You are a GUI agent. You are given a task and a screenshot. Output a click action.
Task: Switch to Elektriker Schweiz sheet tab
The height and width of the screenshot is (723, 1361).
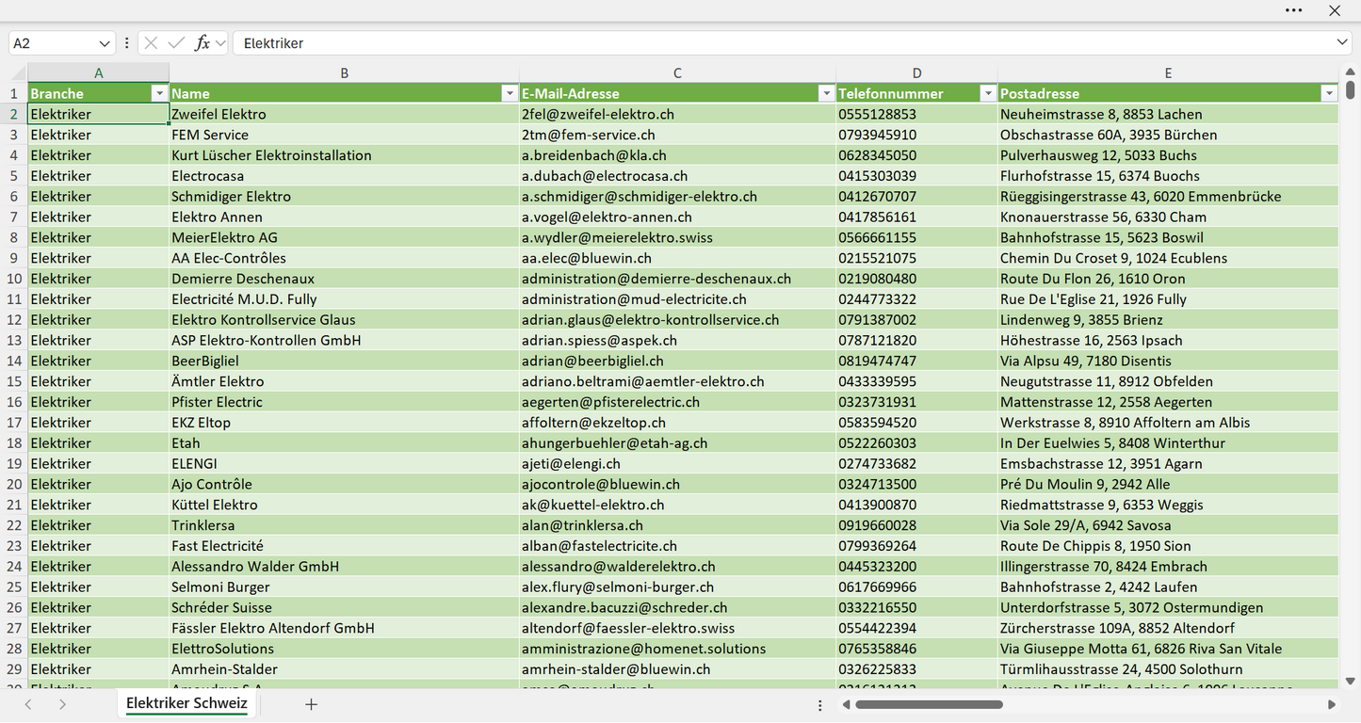click(186, 703)
